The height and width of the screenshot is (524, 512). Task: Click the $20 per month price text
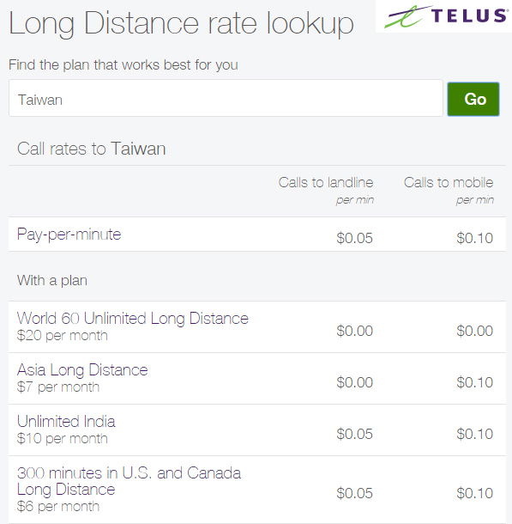[63, 335]
